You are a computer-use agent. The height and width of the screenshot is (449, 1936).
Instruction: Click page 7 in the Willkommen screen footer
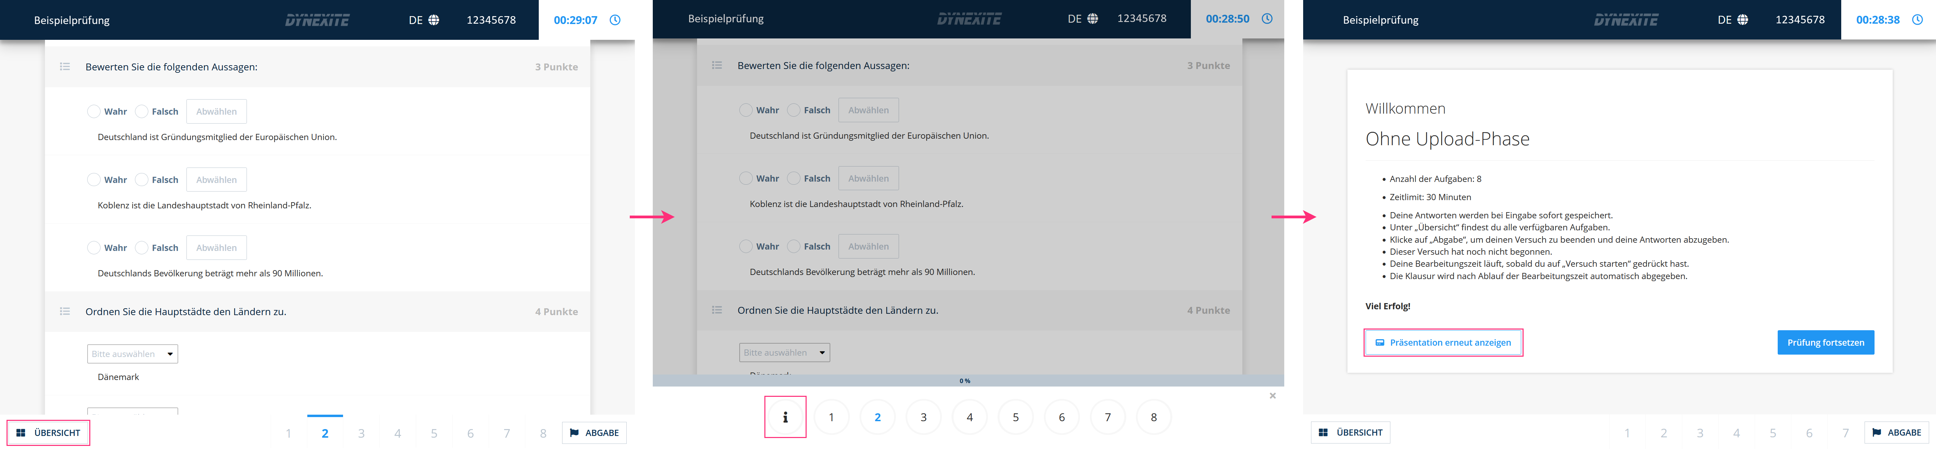1845,433
